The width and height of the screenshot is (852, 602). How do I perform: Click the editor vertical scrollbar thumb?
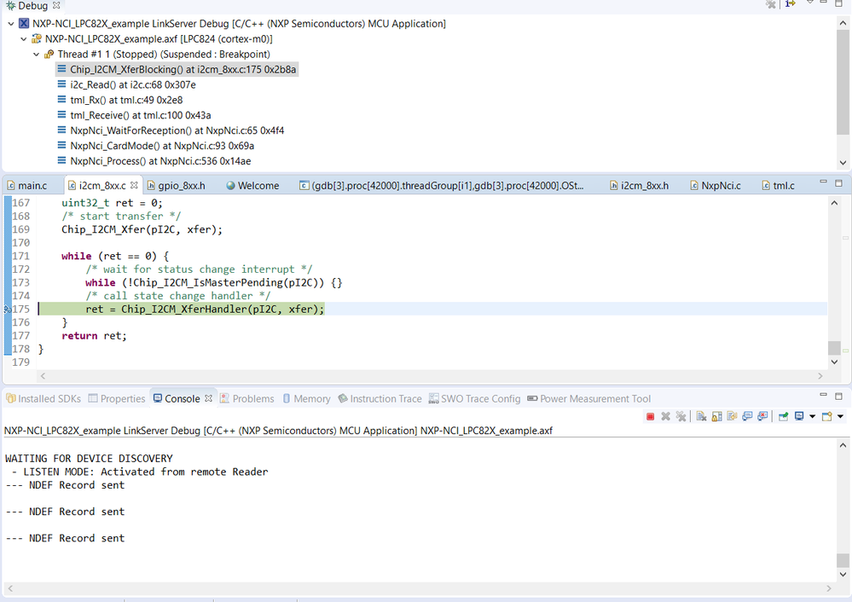[834, 348]
